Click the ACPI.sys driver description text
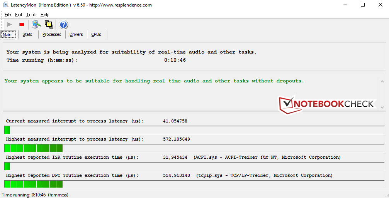This screenshot has height=198, width=389. click(267, 157)
